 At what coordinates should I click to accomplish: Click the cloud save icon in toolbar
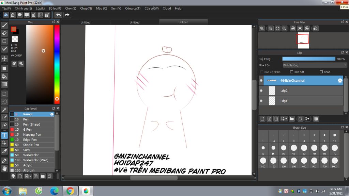(x=6, y=15)
